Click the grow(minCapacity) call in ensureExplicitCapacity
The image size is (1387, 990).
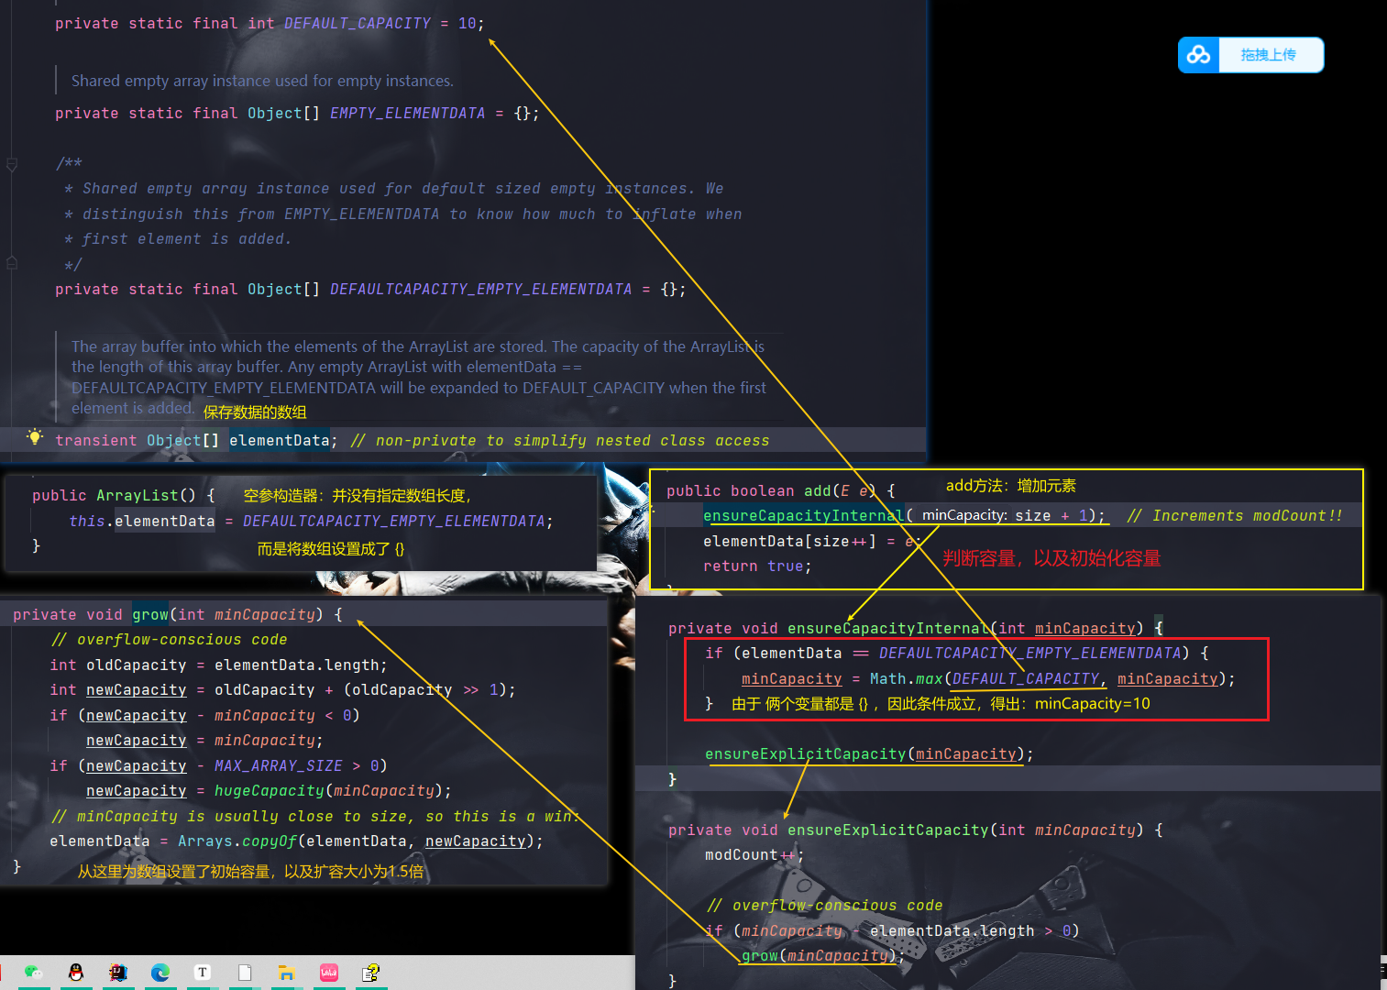click(x=822, y=956)
